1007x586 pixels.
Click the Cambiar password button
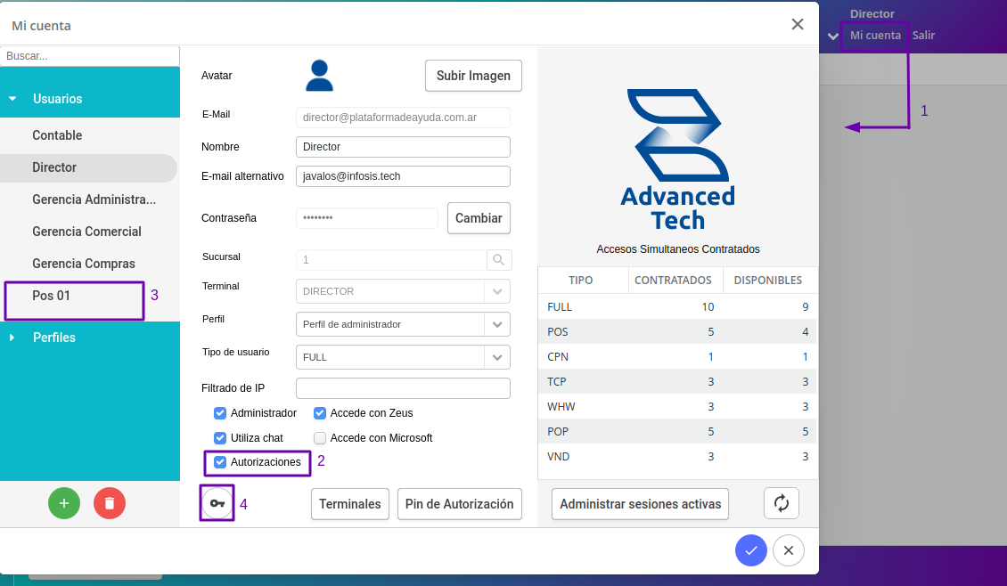(x=479, y=218)
